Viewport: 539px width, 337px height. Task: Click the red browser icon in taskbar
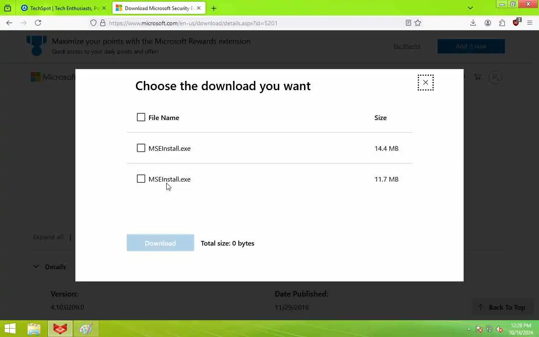point(60,329)
